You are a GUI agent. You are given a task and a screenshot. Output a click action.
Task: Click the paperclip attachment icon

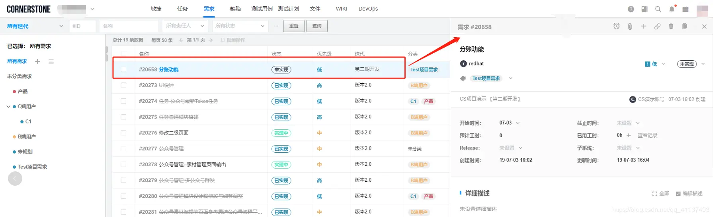pyautogui.click(x=630, y=26)
